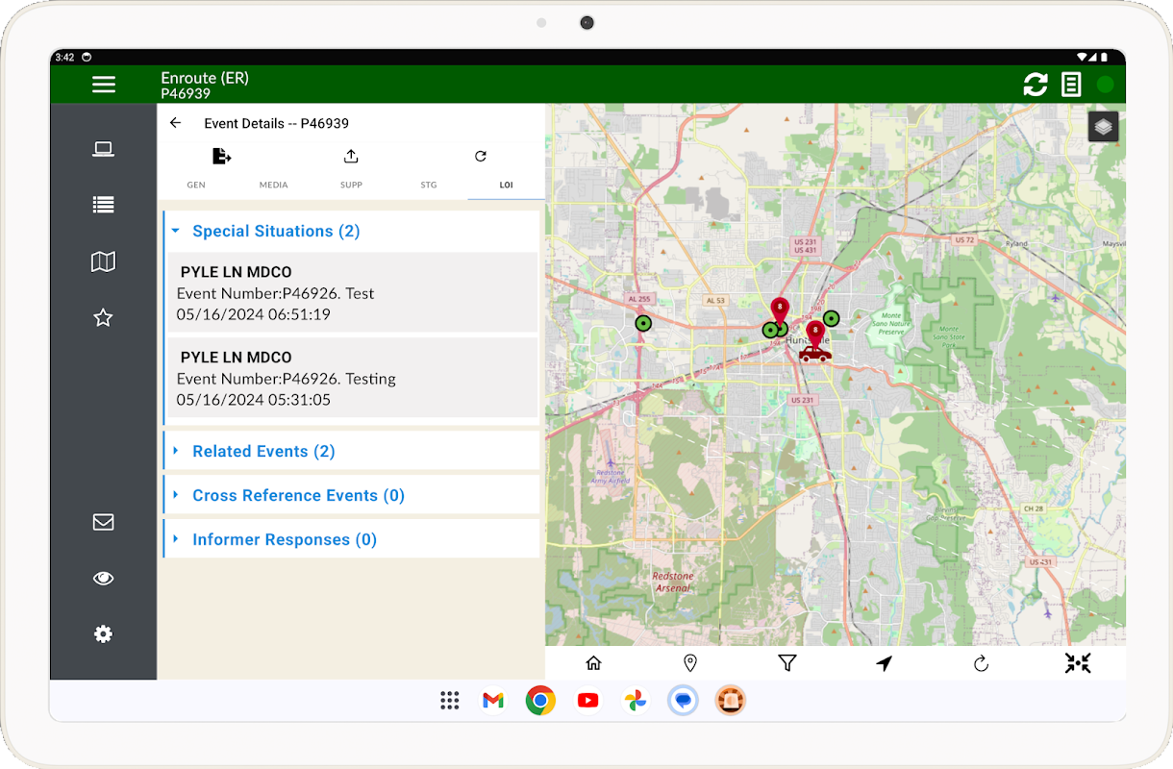The height and width of the screenshot is (769, 1173).
Task: Open the map filter funnel icon
Action: [787, 663]
